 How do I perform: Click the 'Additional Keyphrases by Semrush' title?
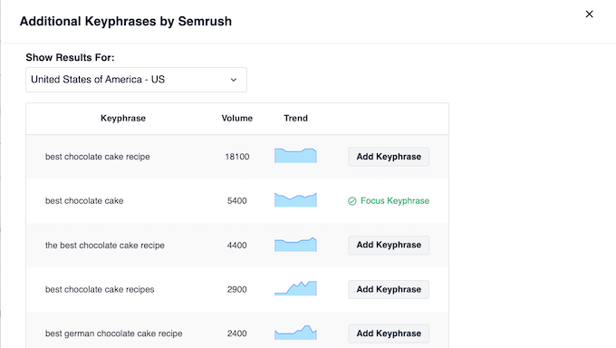[126, 21]
